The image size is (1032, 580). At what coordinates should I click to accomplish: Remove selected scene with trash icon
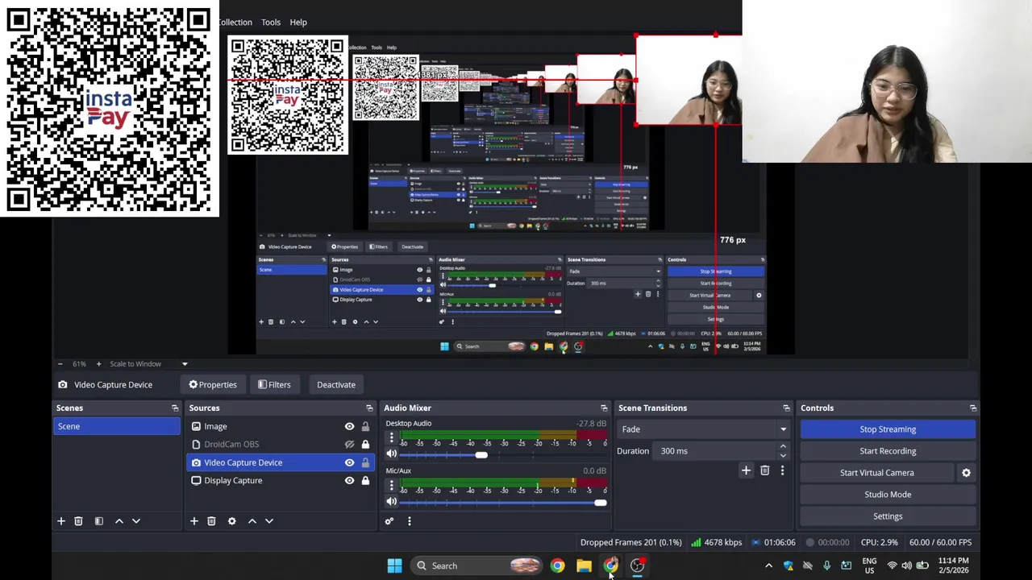78,521
